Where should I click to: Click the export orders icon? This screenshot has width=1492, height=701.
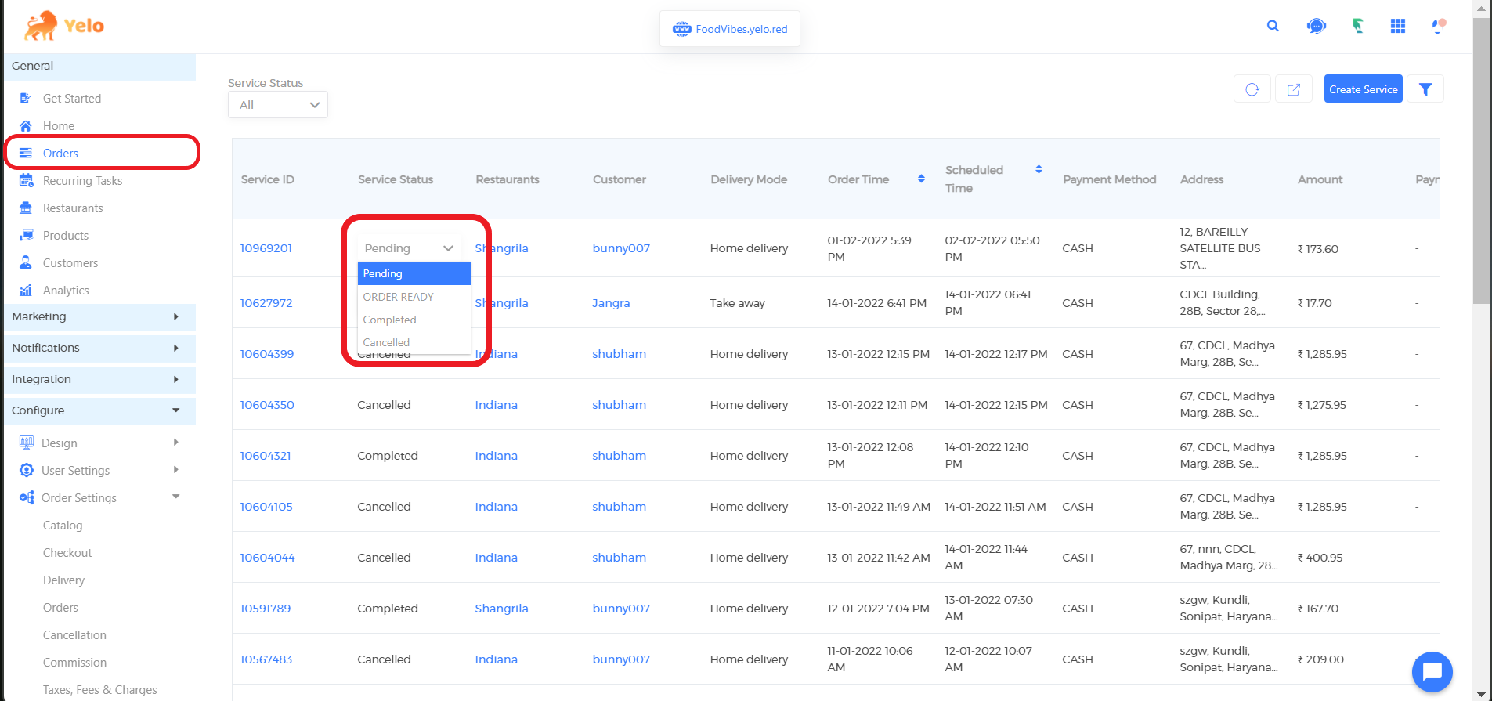click(x=1293, y=89)
